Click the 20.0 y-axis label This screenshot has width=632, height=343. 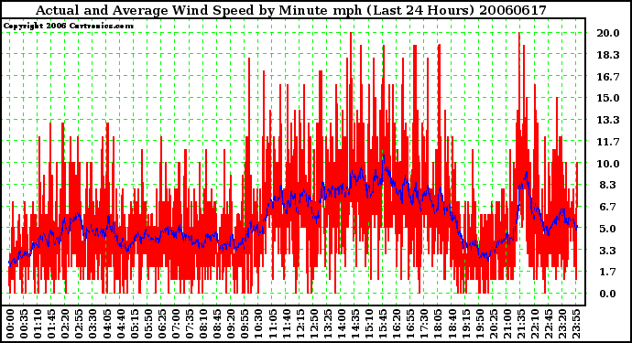(x=608, y=33)
